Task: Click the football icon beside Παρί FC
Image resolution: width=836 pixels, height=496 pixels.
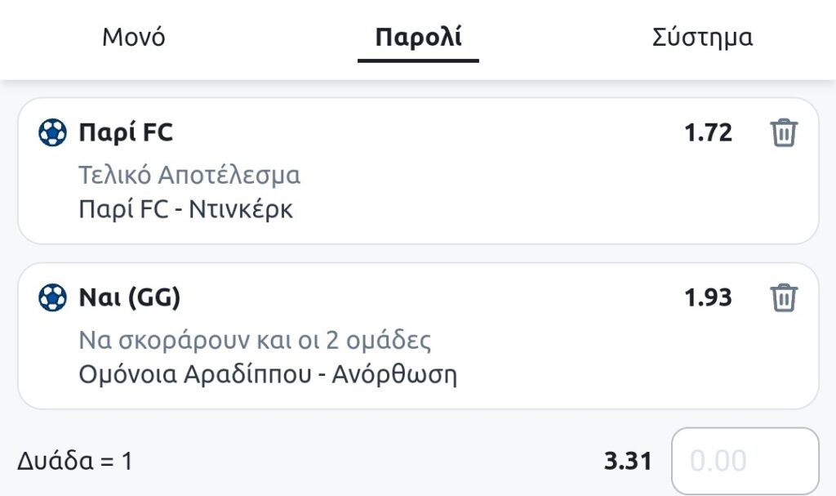Action: (x=52, y=132)
